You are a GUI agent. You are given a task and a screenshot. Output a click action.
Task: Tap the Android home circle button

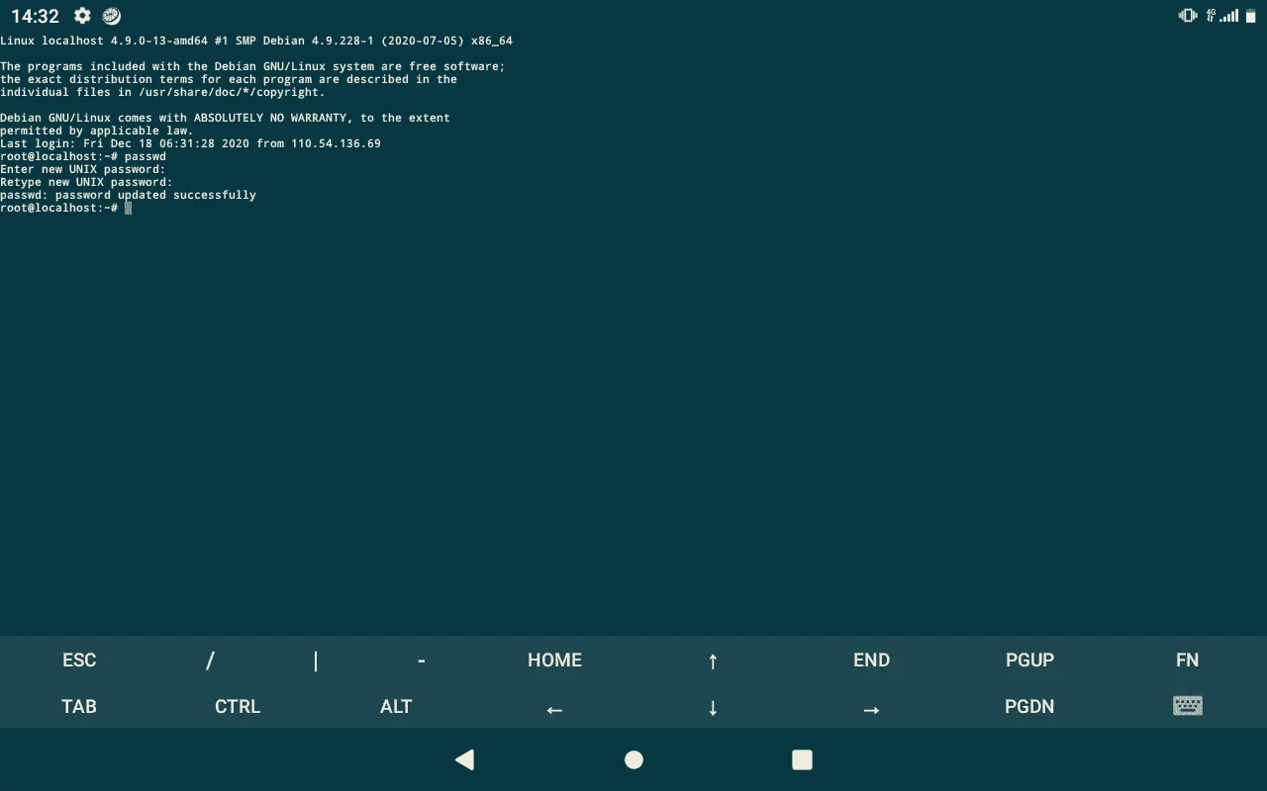click(634, 759)
